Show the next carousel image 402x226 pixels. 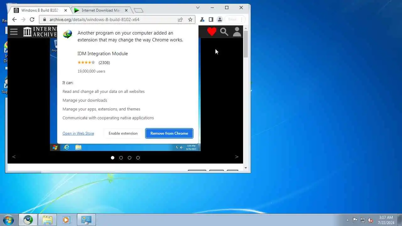[x=237, y=157]
